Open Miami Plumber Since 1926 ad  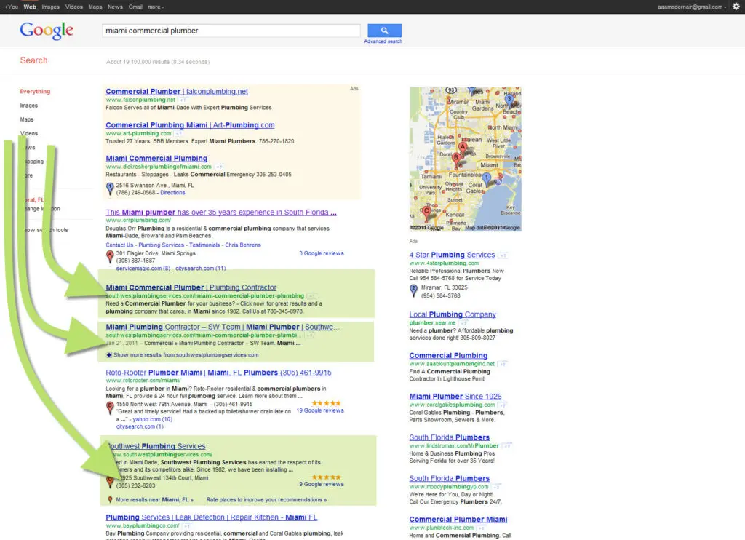[455, 396]
